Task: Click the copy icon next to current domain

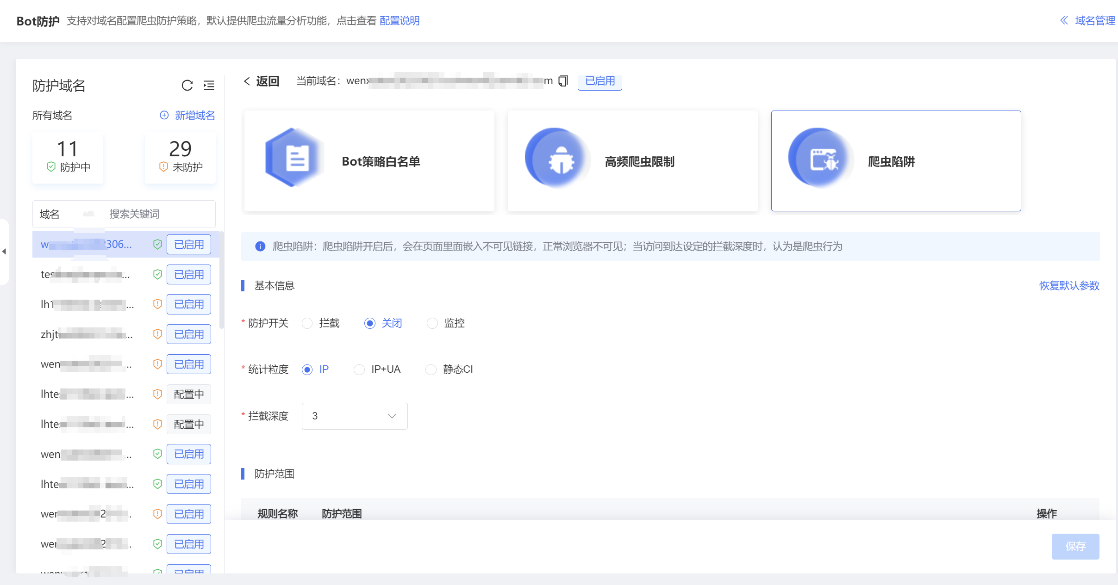Action: tap(563, 81)
